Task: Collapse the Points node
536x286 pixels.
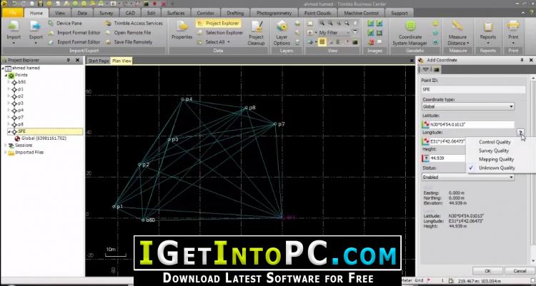Action: [x=6, y=75]
